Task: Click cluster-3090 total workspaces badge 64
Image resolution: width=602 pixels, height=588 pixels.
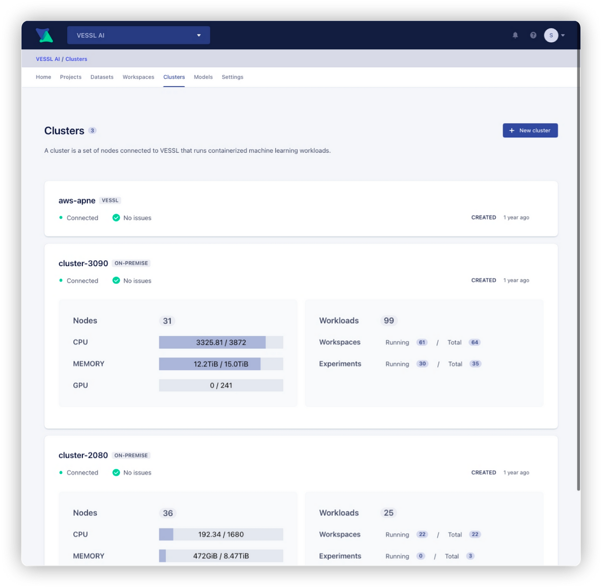Action: click(x=475, y=342)
